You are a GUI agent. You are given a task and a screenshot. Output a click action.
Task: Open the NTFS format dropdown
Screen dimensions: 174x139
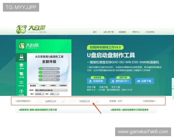click(55, 94)
